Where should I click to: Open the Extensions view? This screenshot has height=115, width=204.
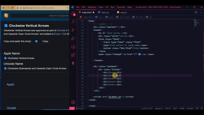(x=73, y=55)
